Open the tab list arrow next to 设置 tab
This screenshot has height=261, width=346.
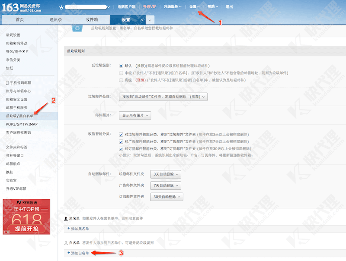pyautogui.click(x=150, y=20)
